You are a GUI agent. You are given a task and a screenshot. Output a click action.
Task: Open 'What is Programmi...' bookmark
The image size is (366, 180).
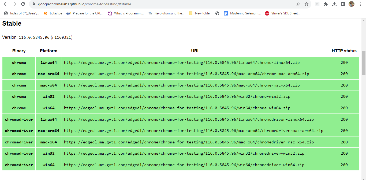(x=126, y=13)
